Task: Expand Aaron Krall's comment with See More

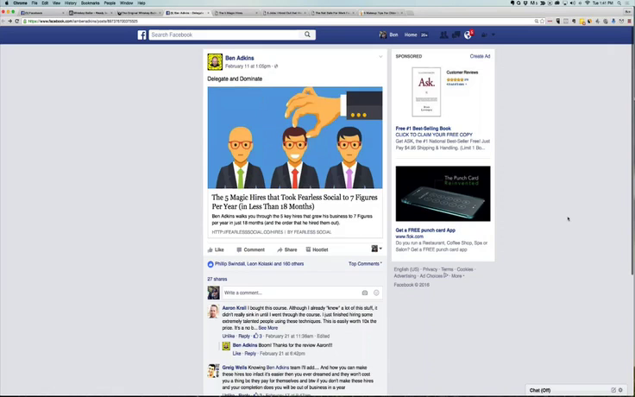Action: [x=268, y=328]
